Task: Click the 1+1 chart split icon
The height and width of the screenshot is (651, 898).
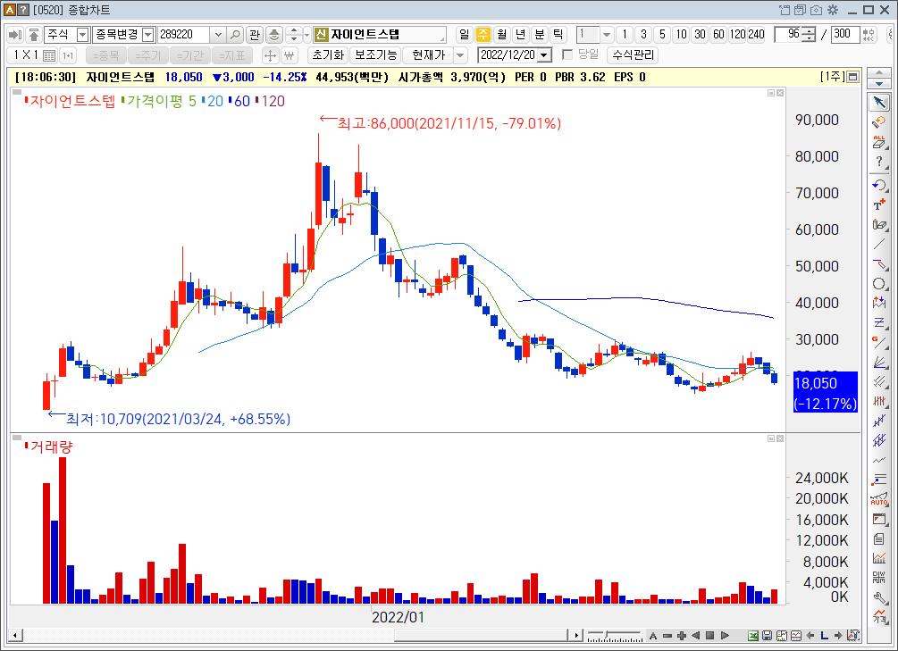Action: click(68, 55)
